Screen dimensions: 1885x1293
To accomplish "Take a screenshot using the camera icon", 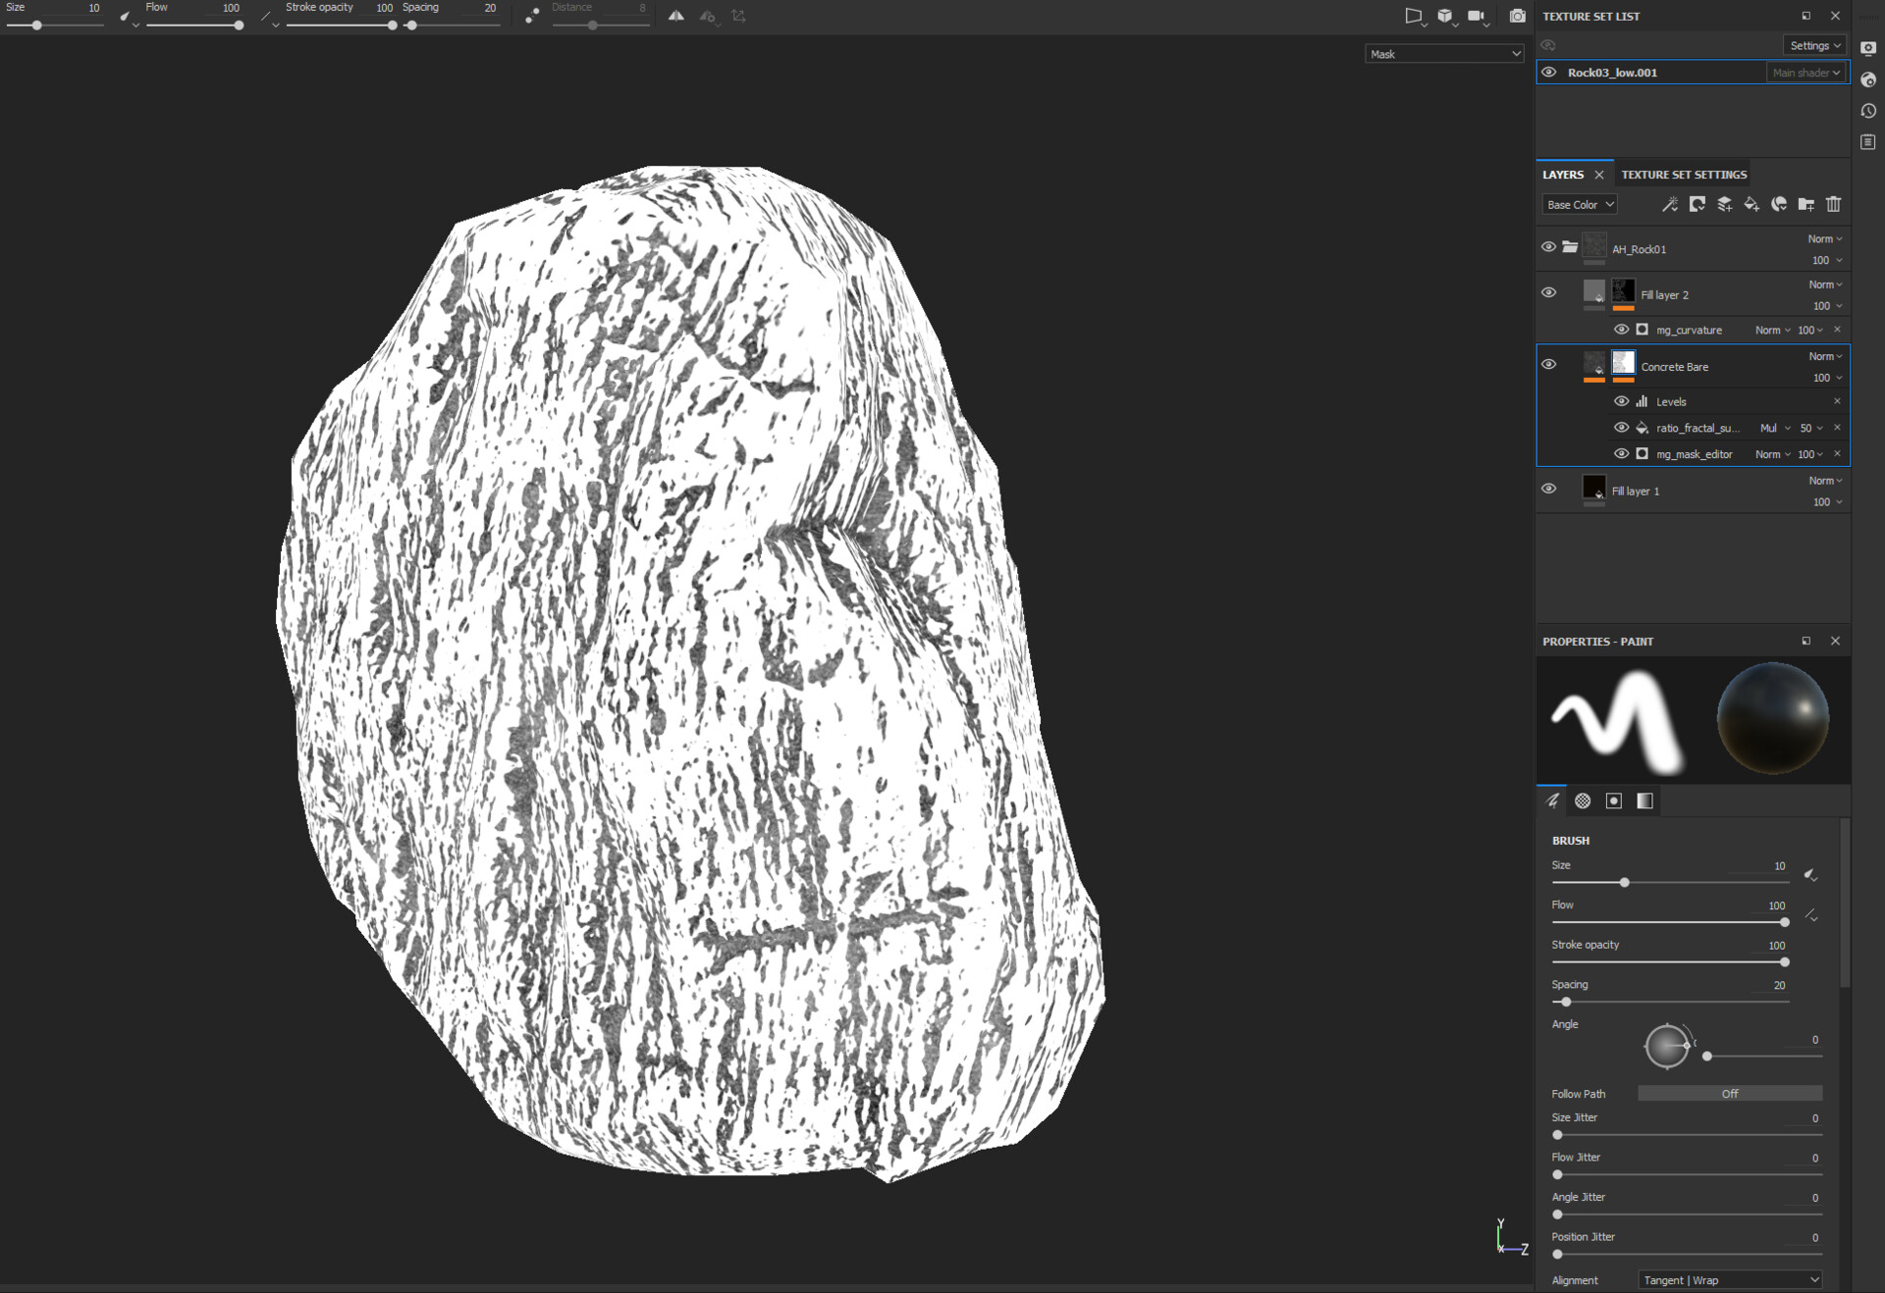I will pyautogui.click(x=1517, y=16).
